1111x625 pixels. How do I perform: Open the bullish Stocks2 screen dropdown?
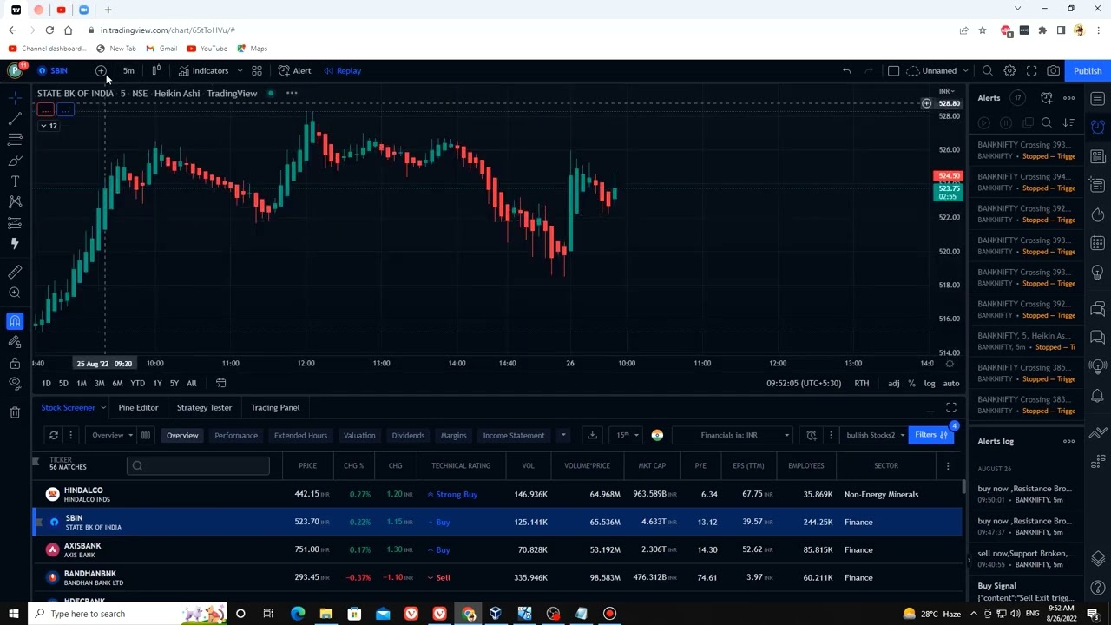875,435
